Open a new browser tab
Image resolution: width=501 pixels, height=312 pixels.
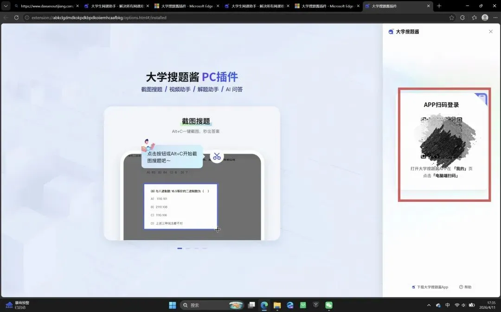439,6
